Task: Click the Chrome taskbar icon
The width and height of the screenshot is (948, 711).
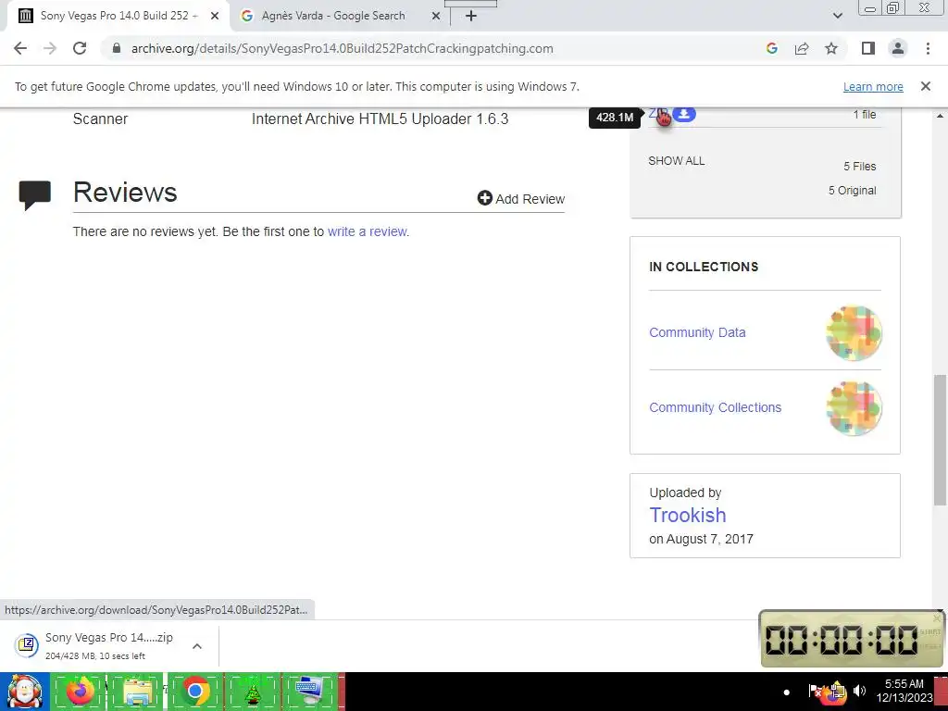Action: click(x=194, y=691)
